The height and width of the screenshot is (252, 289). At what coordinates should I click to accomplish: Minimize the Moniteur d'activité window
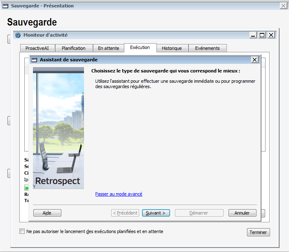(254, 35)
